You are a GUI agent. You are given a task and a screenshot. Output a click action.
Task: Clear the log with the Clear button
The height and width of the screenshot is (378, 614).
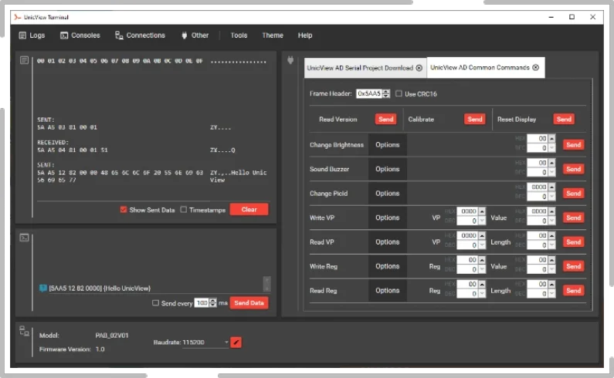(249, 209)
